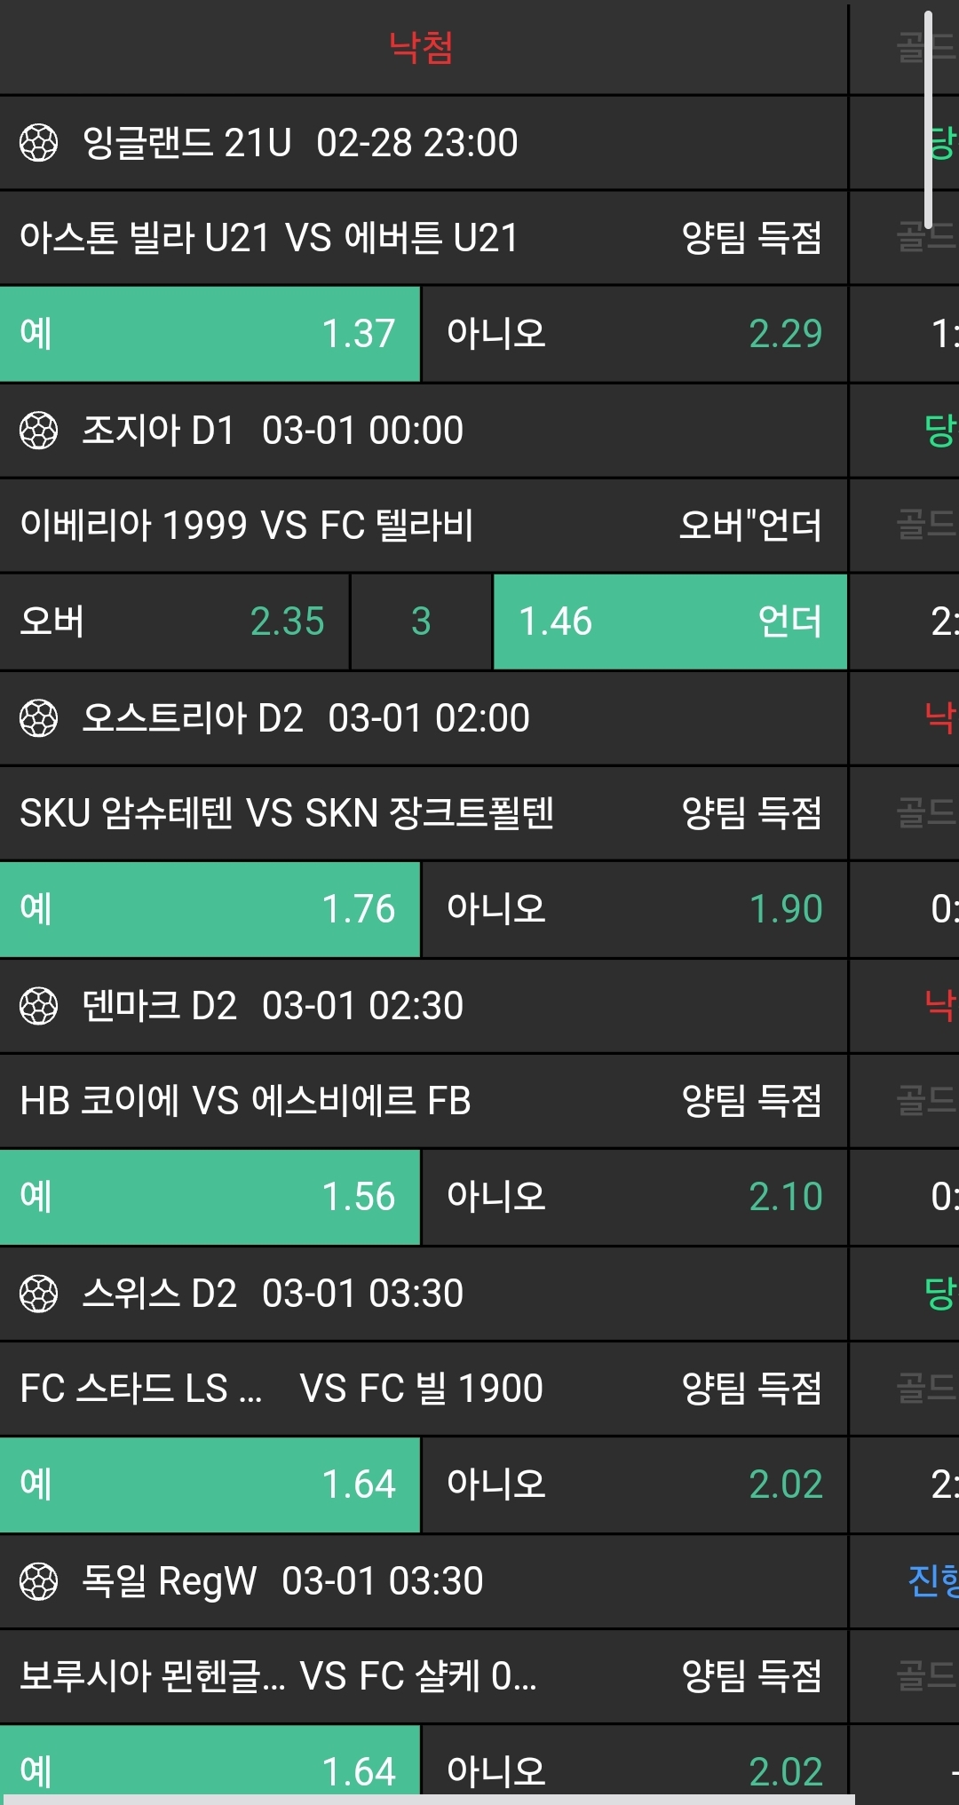Click the handicap line value 3
Viewport: 959px width, 1805px height.
click(x=421, y=621)
